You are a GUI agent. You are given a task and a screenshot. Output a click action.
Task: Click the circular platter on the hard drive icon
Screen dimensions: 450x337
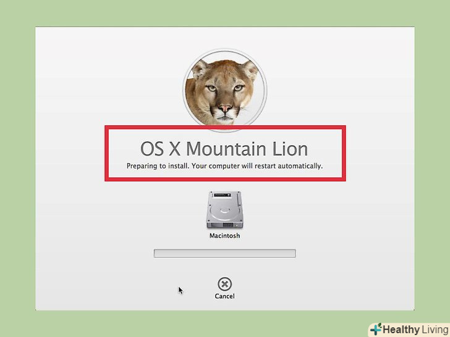[225, 211]
